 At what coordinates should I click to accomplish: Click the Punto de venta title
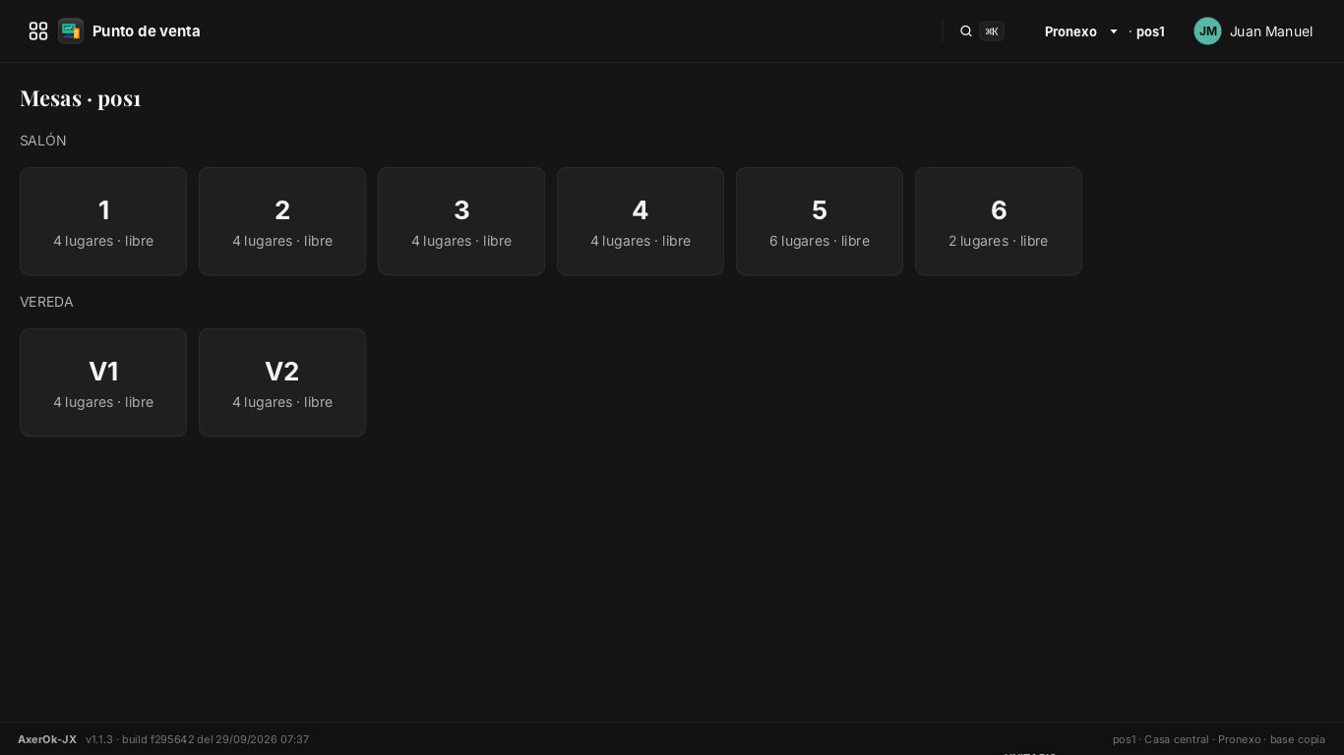[x=147, y=31]
